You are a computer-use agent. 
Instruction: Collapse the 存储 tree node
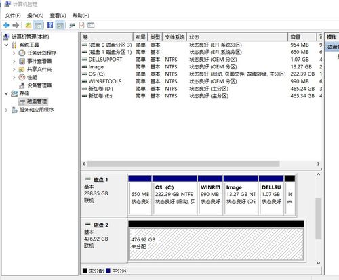click(x=6, y=93)
